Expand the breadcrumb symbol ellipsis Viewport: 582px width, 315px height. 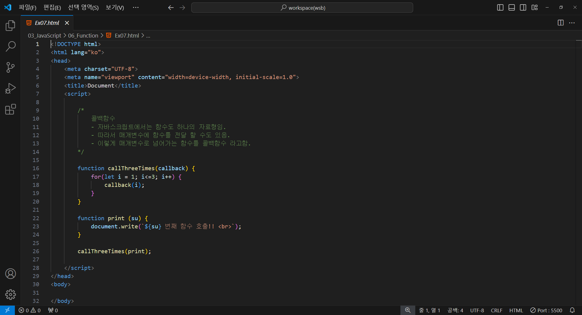[x=148, y=36]
